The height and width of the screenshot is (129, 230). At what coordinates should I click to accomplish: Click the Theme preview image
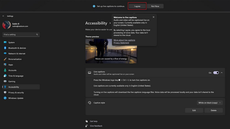111,51
